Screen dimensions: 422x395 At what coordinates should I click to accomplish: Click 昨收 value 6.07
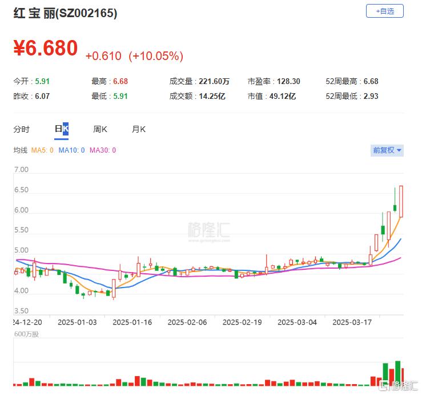coord(42,96)
